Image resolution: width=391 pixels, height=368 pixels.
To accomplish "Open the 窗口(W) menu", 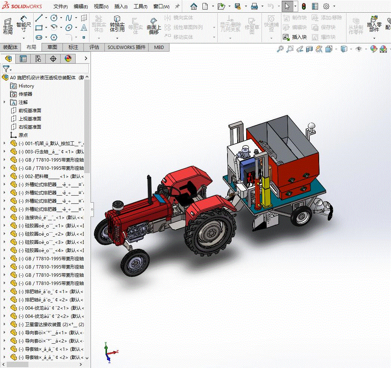I will pyautogui.click(x=161, y=6).
